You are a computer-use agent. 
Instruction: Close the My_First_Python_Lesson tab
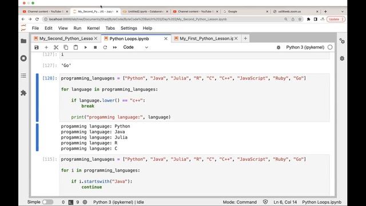click(x=236, y=38)
